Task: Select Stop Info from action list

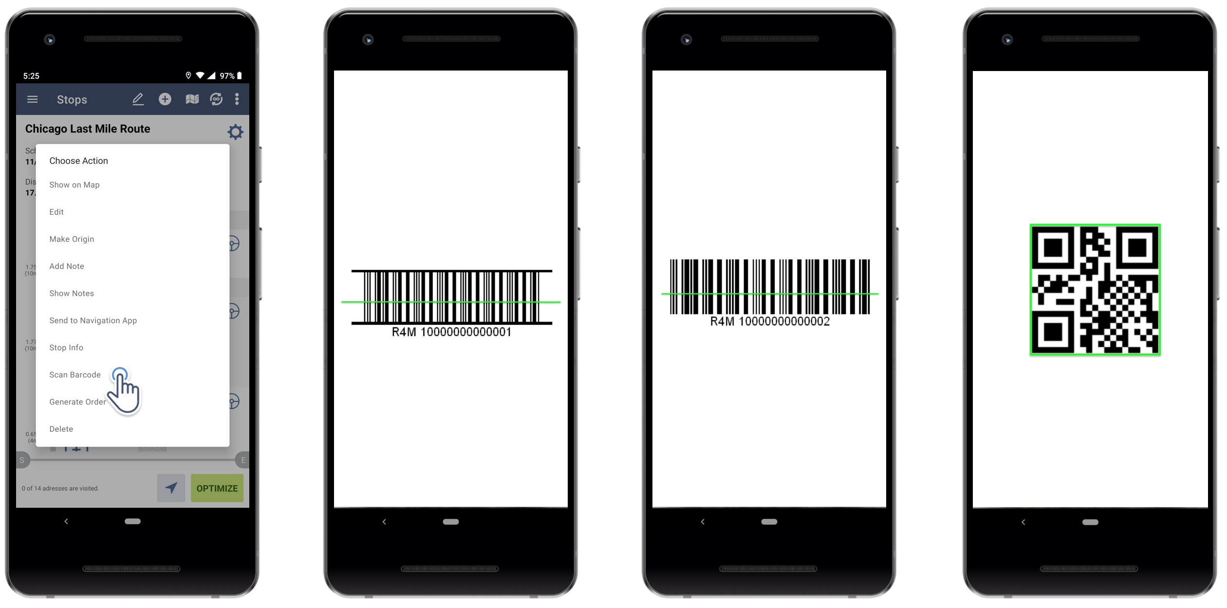Action: pyautogui.click(x=67, y=347)
